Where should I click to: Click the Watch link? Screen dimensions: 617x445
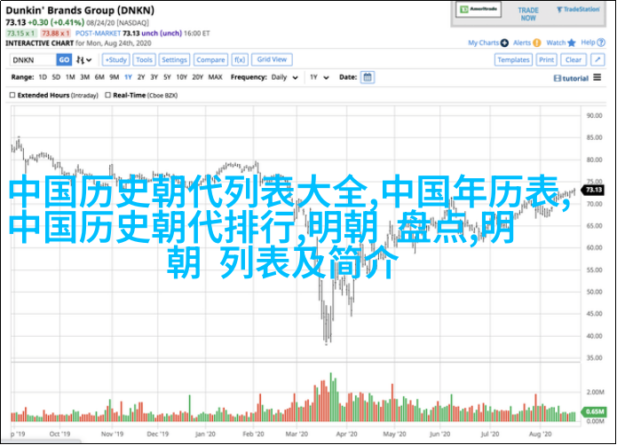tap(556, 43)
